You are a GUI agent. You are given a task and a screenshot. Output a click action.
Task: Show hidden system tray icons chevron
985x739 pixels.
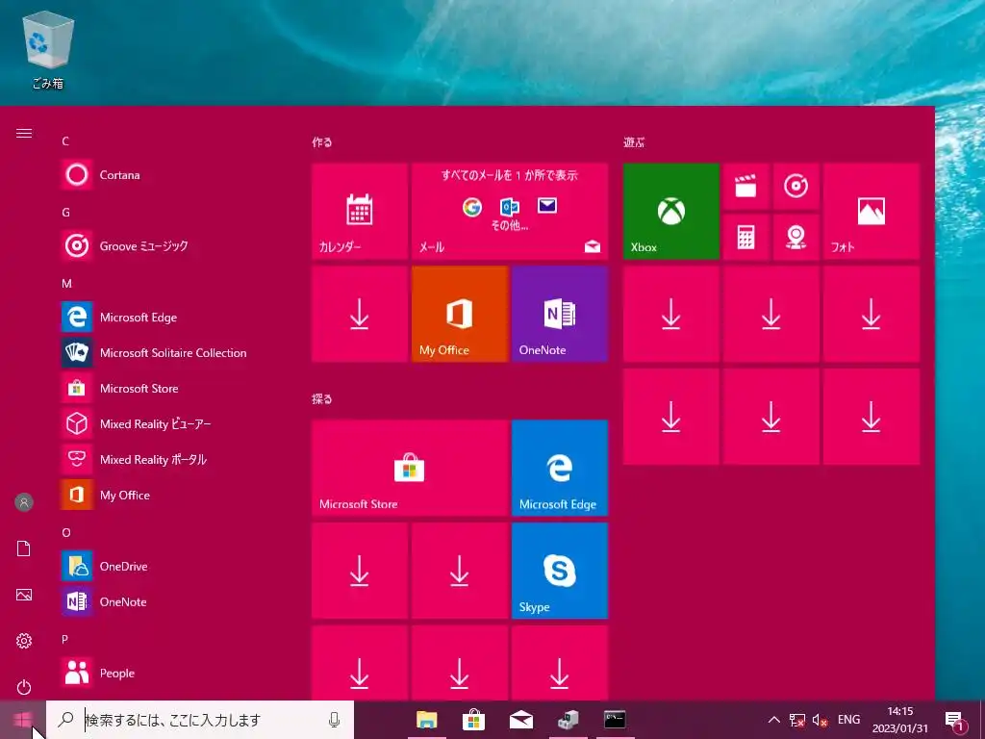pos(774,720)
